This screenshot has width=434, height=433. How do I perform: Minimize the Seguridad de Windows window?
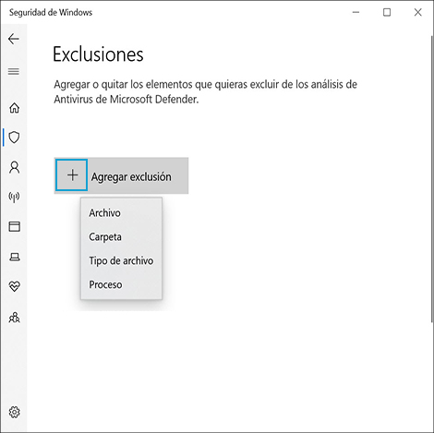click(x=356, y=12)
